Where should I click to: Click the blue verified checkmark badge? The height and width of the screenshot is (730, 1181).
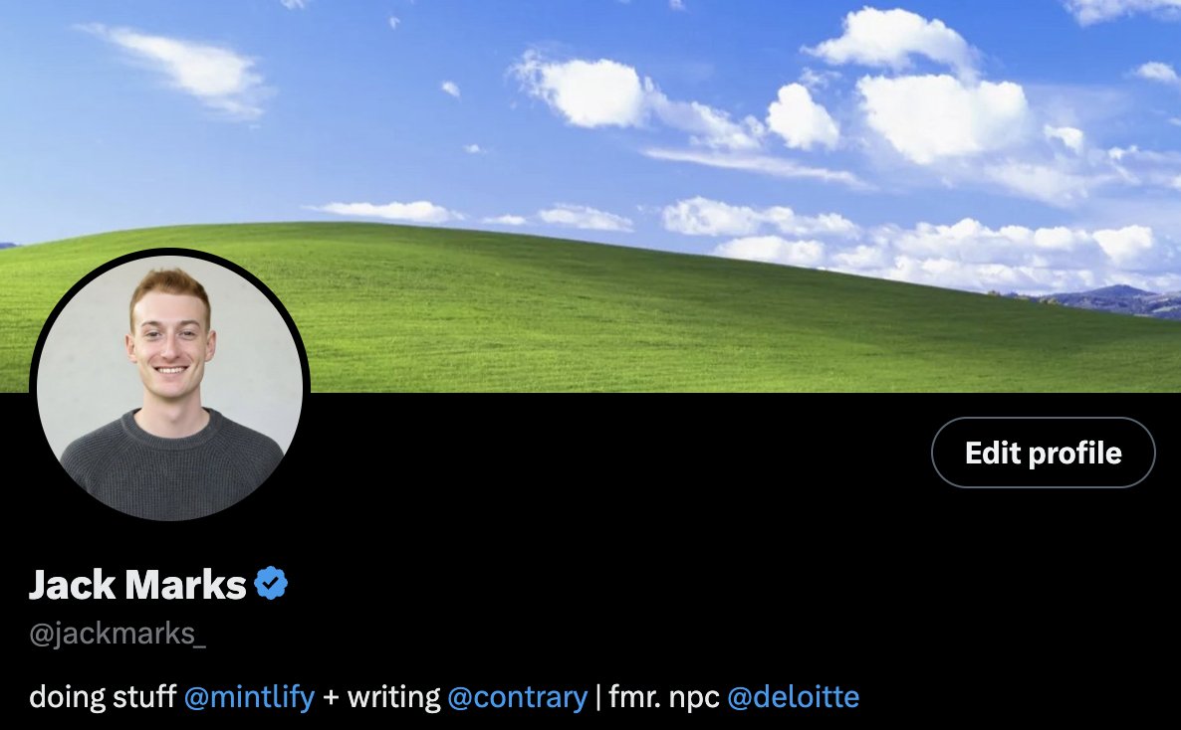(271, 583)
